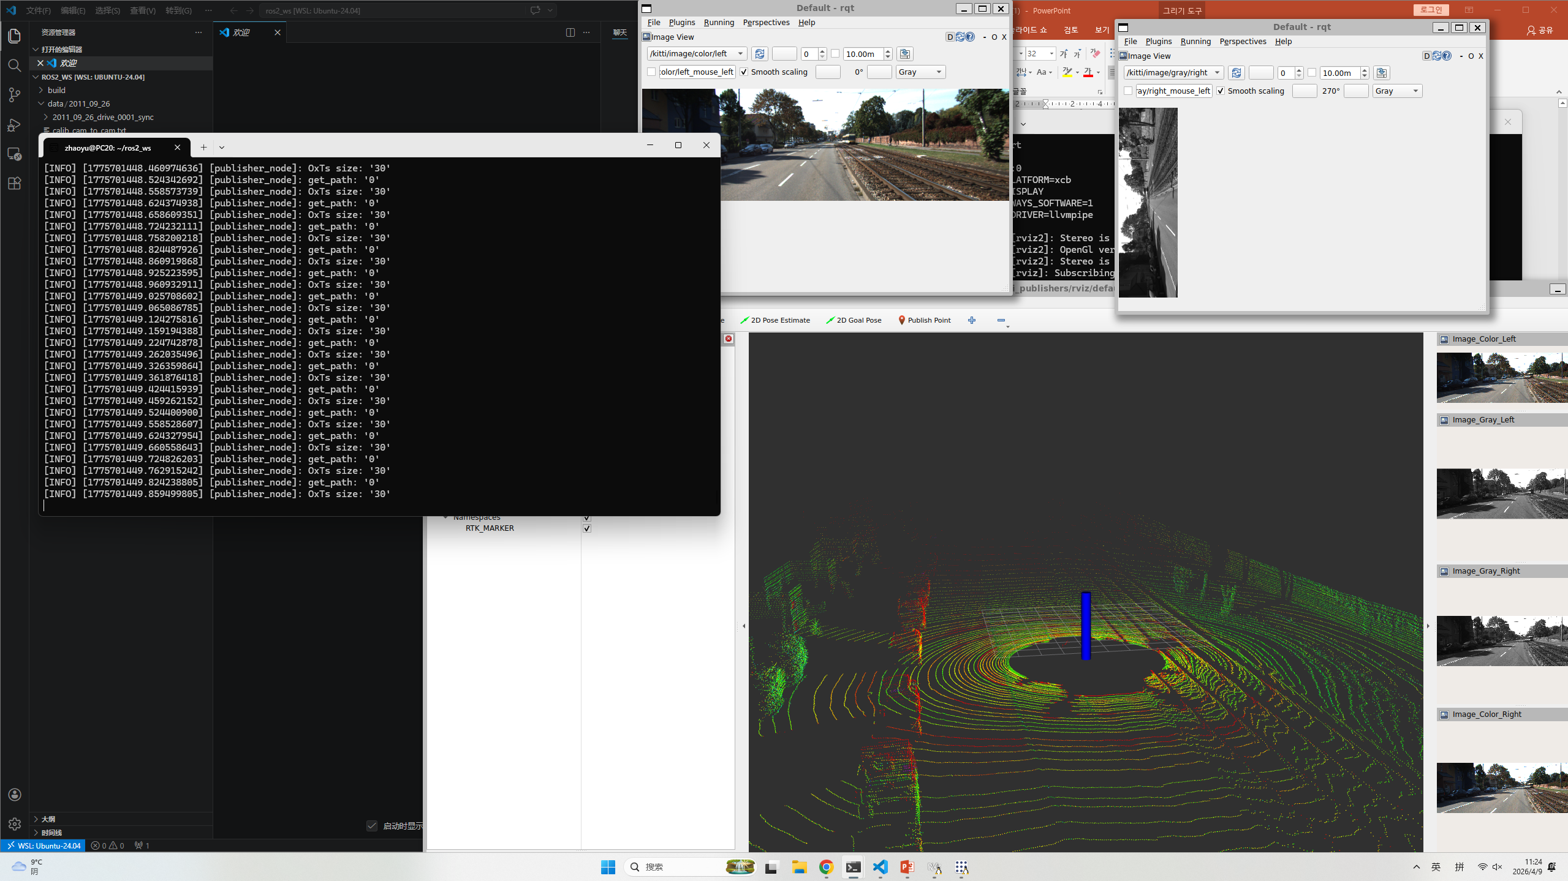Remove a tool with the RViz minus icon

(x=1001, y=320)
